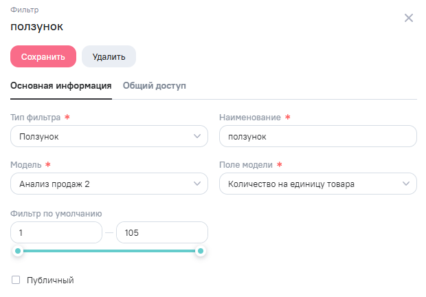Click the left handle of the range slider
Screen dimensions: 426x297
point(19,251)
